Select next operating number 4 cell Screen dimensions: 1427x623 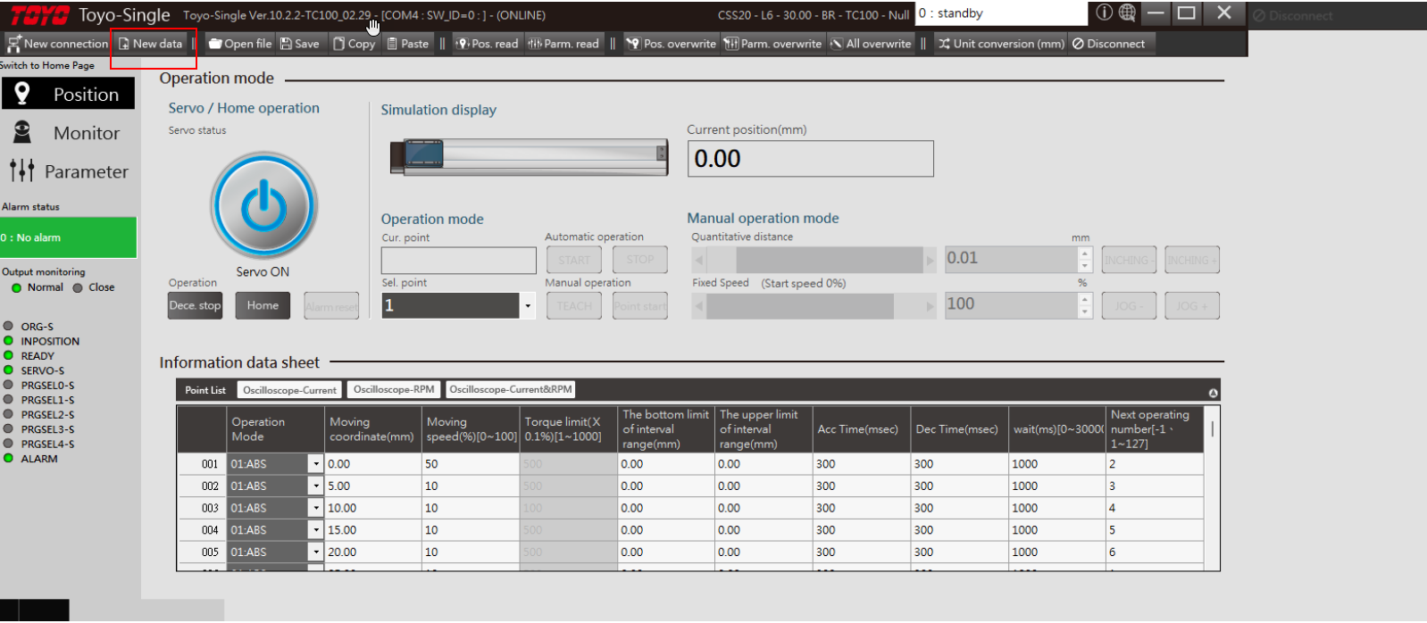(x=1155, y=508)
